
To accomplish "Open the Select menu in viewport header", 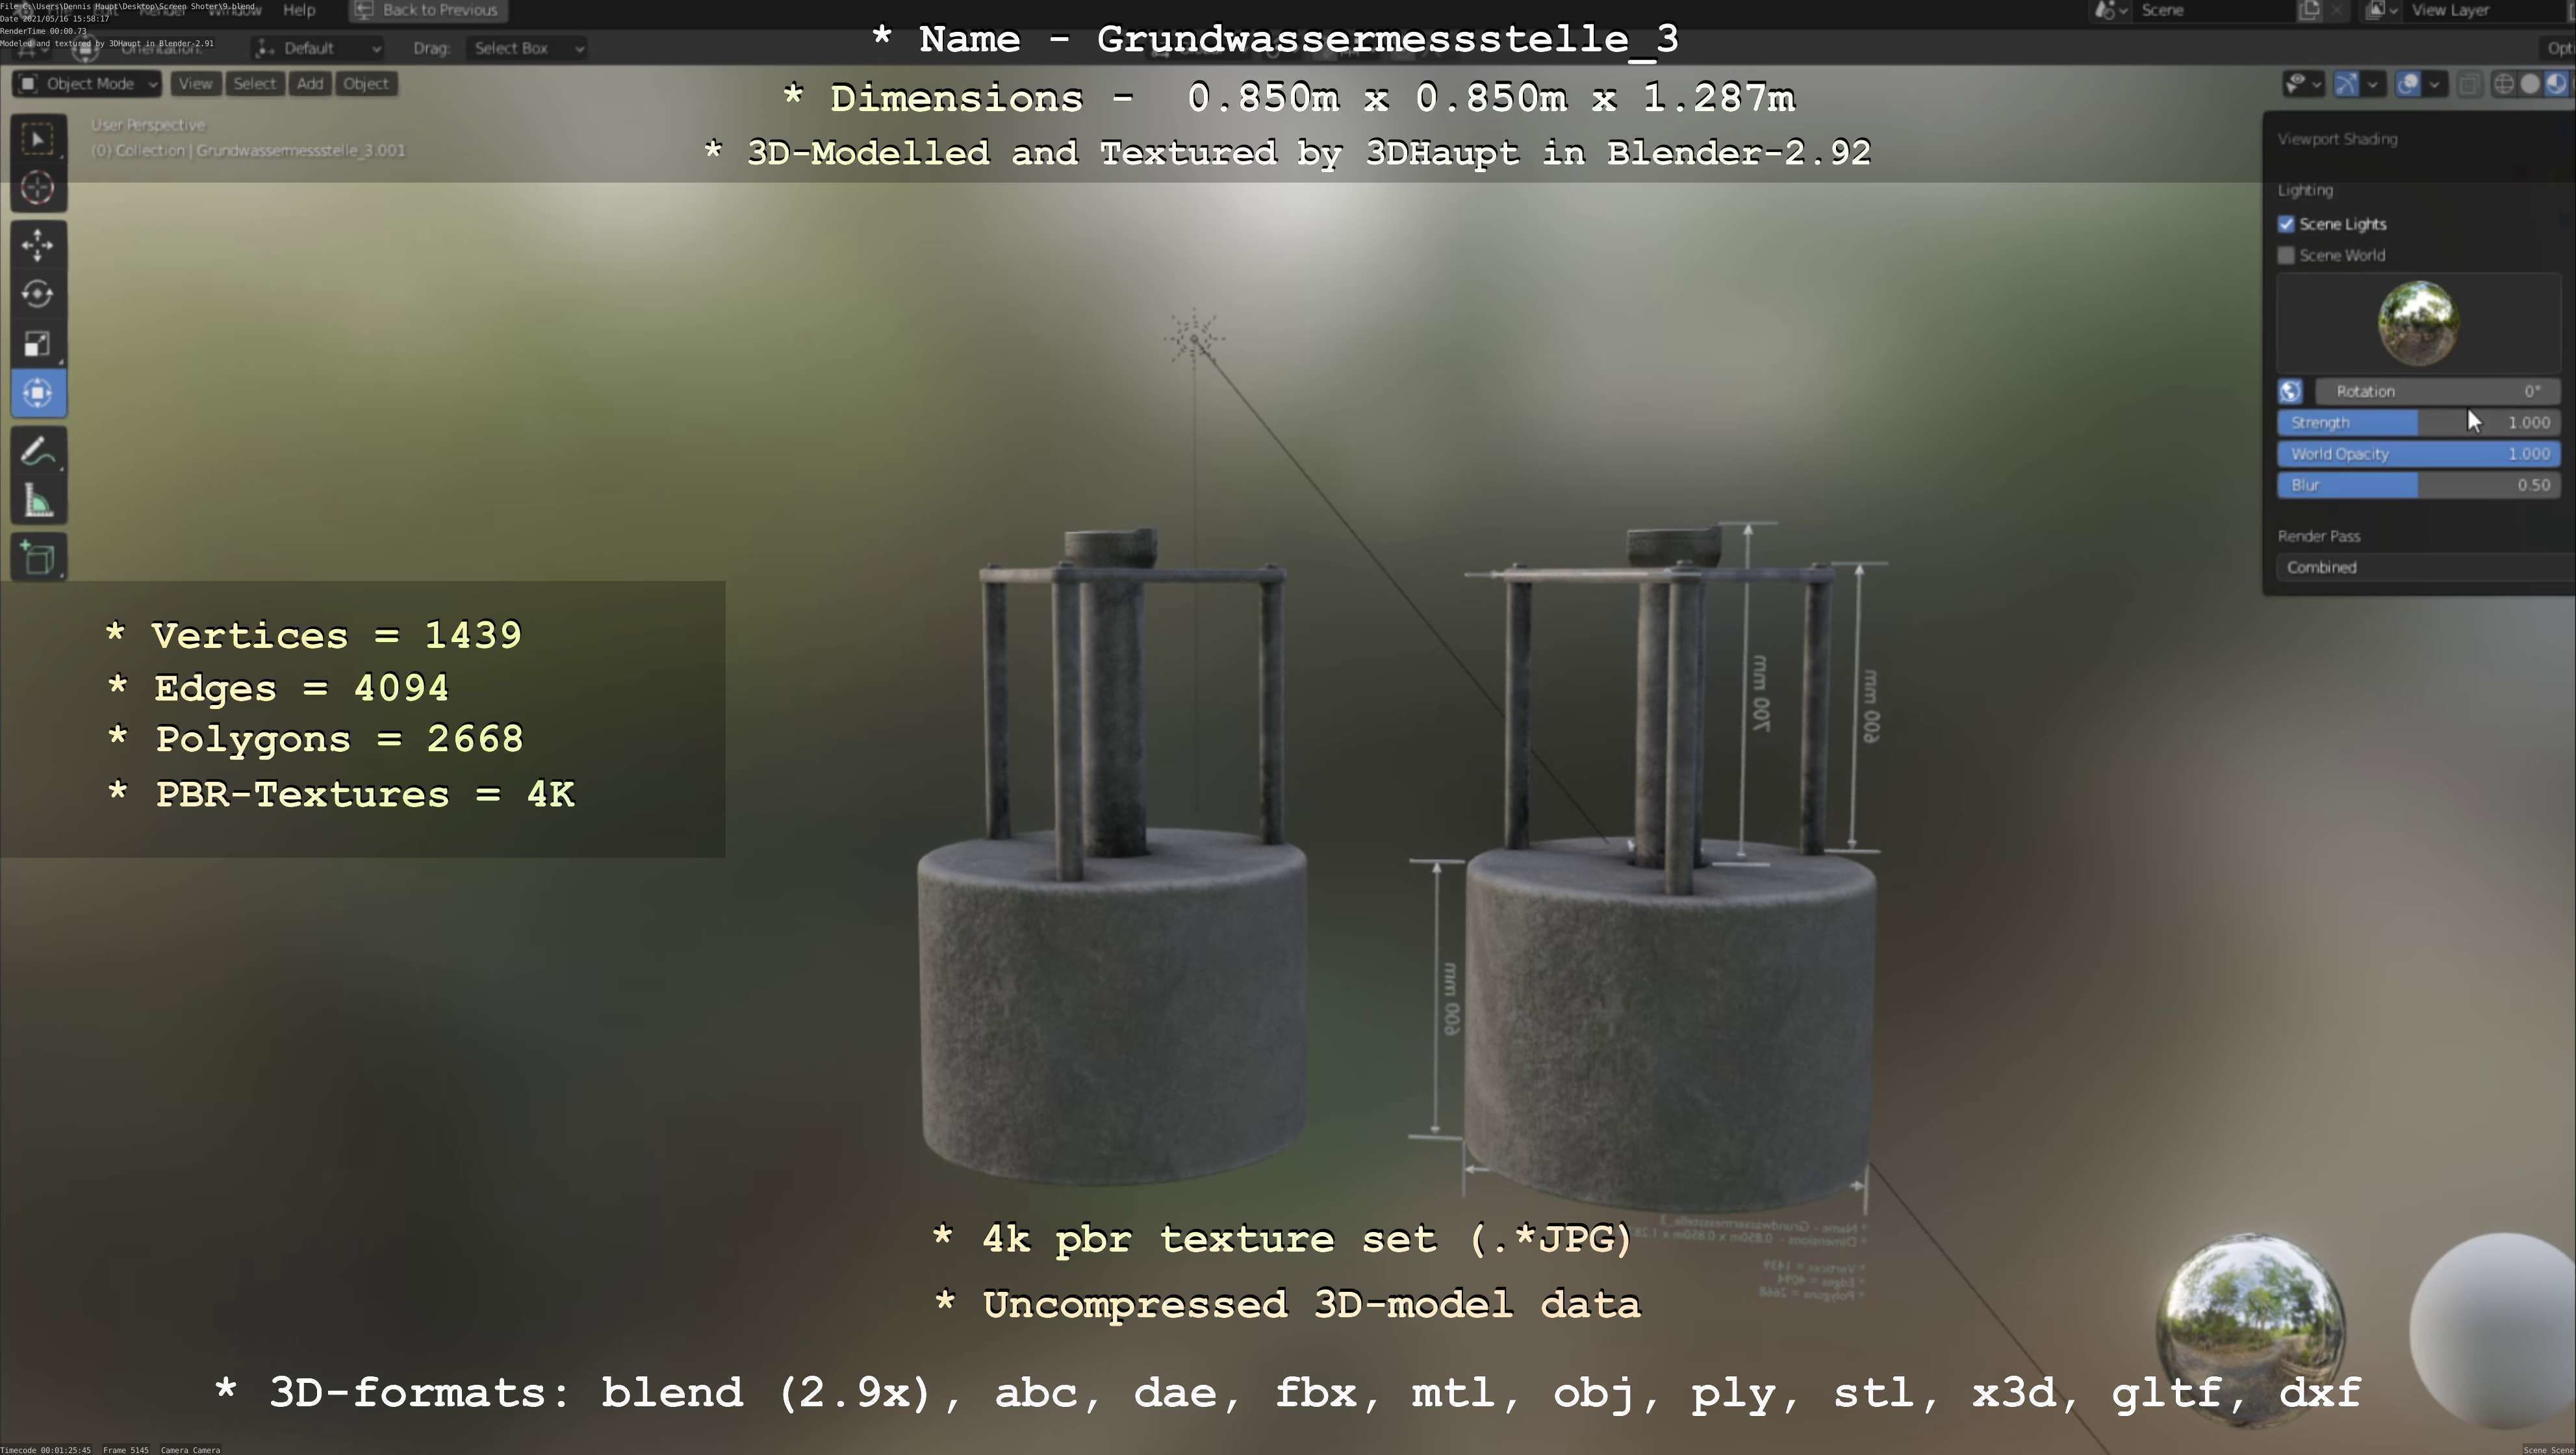I will 254,83.
